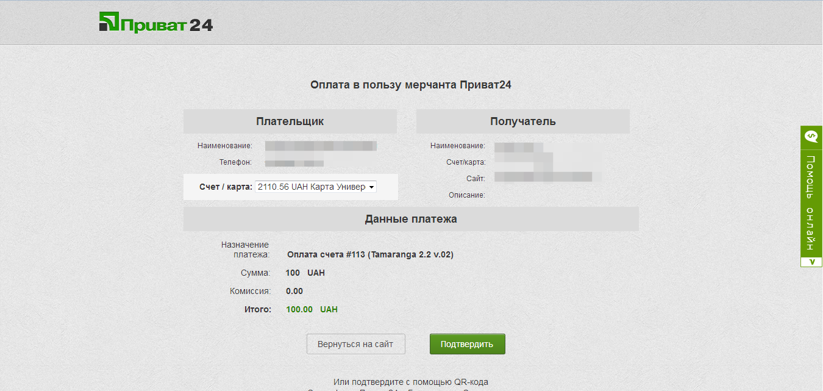Click the Итого amount 100.00 UAH

point(312,309)
